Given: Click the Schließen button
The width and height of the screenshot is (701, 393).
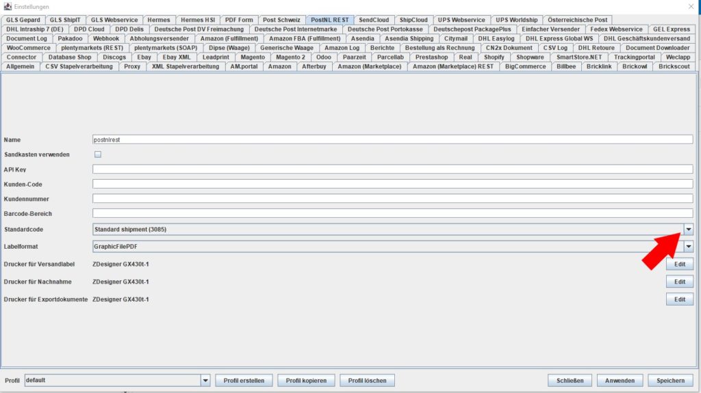Looking at the screenshot, I should click(570, 381).
